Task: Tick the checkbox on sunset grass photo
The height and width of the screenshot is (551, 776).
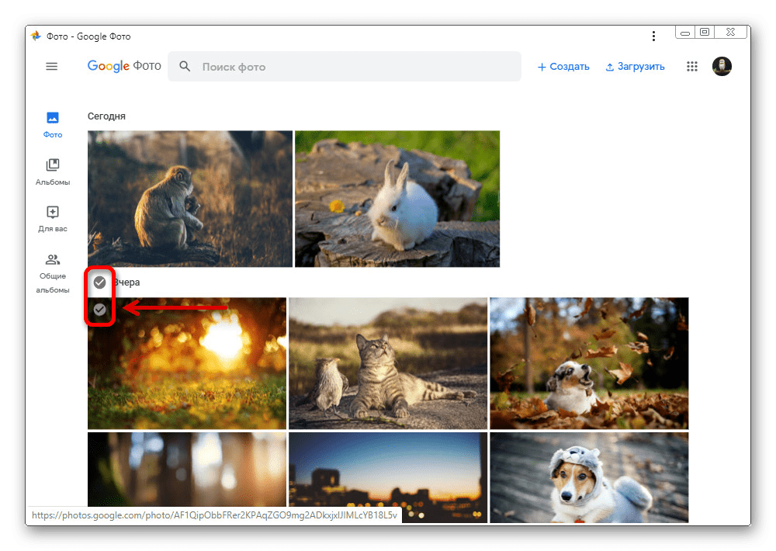Action: [x=99, y=310]
